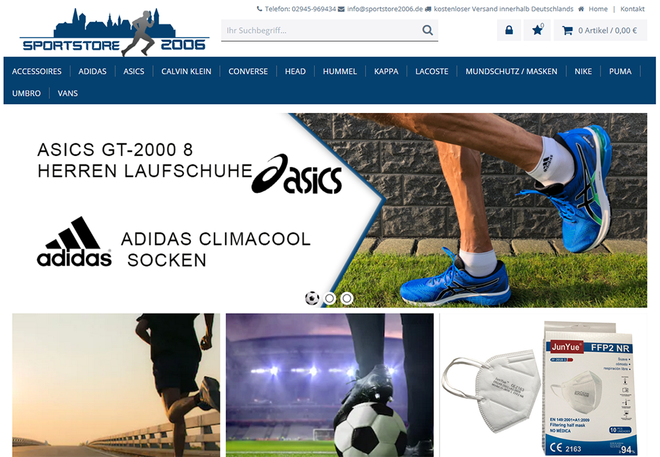Open the login lock icon
Screen dimensions: 660x457
pyautogui.click(x=509, y=30)
